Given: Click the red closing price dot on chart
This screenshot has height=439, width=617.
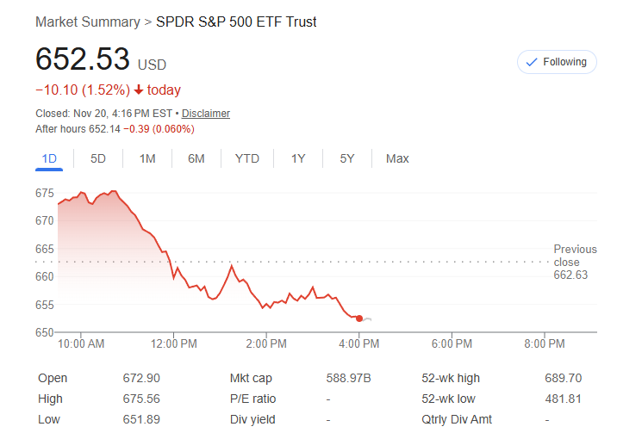Looking at the screenshot, I should (359, 318).
